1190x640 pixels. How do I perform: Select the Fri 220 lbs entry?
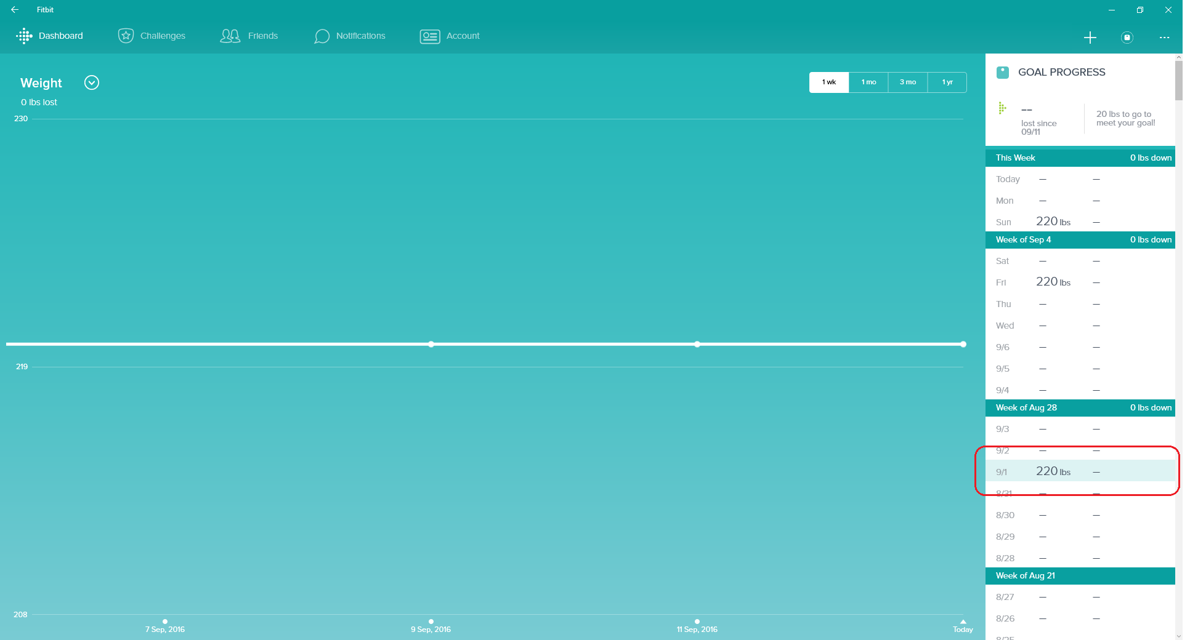1080,282
